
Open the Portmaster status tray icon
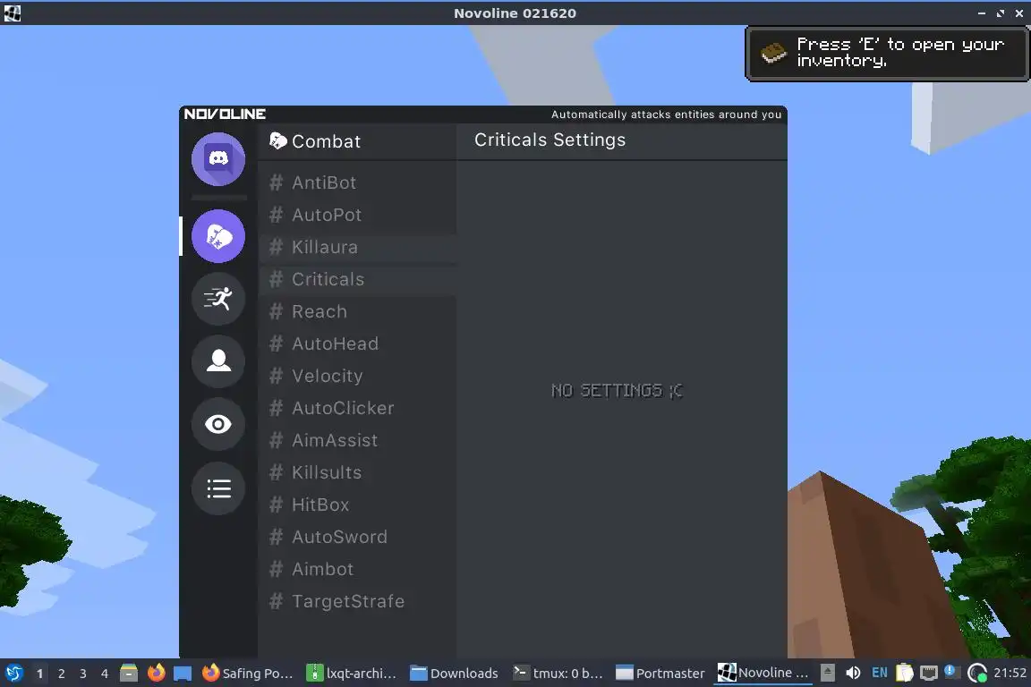tap(977, 673)
